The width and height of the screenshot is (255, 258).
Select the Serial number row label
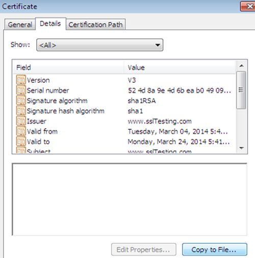[48, 90]
